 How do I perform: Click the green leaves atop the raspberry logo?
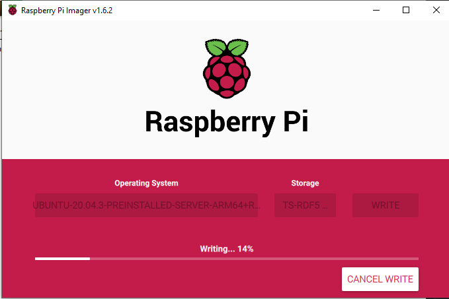227,47
